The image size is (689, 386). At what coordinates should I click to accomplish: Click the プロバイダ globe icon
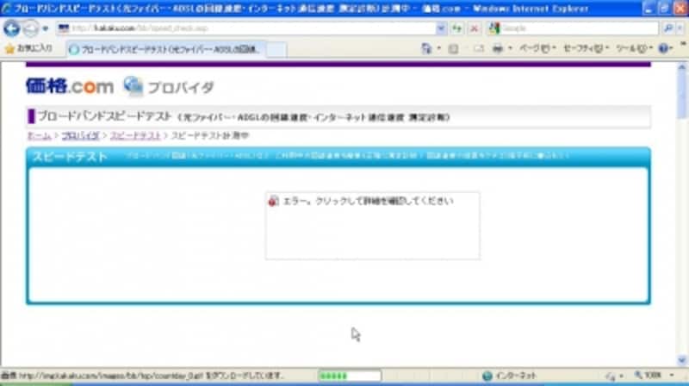pos(133,86)
